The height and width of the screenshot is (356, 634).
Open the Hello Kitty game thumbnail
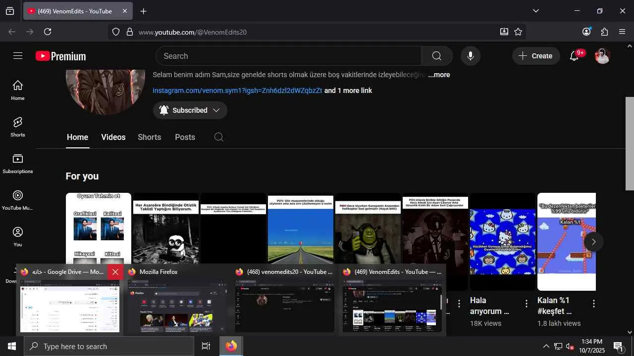click(x=503, y=242)
